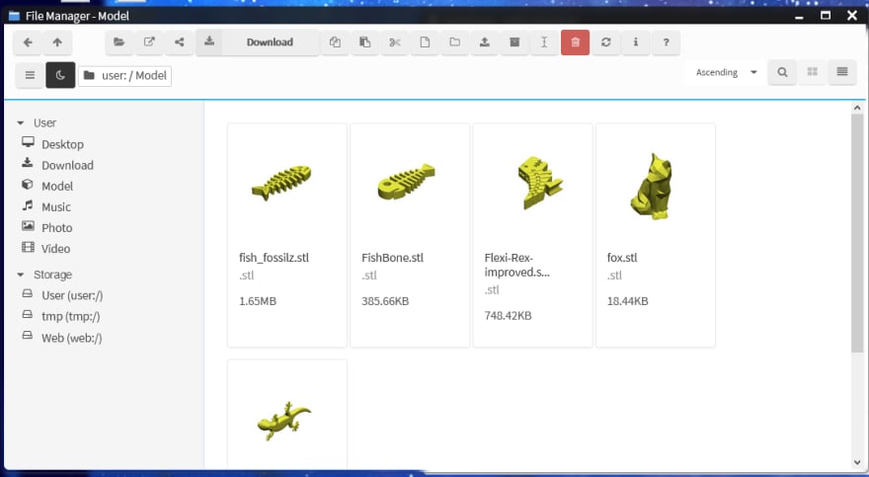Select the Flexi-Rex-improved model thumbnail
This screenshot has height=477, width=869.
pyautogui.click(x=539, y=183)
